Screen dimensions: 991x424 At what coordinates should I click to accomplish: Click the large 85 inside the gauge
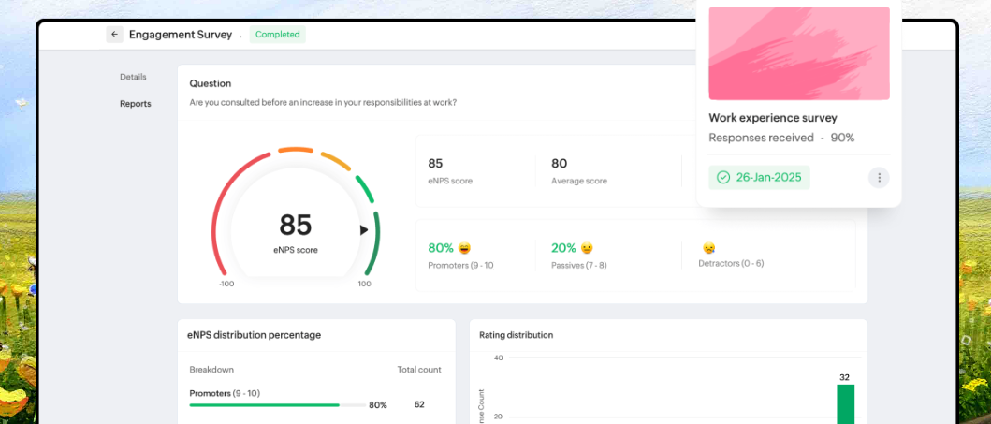[296, 225]
